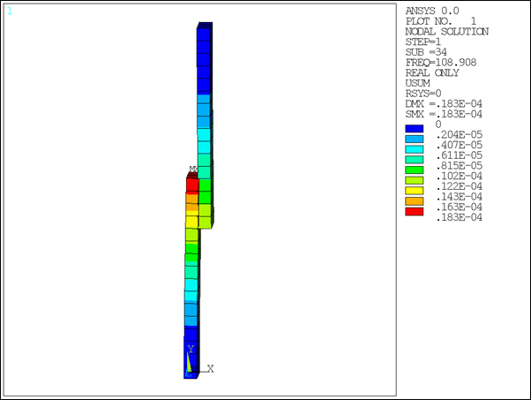Select the USUM result label
The height and width of the screenshot is (400, 531).
(x=417, y=83)
